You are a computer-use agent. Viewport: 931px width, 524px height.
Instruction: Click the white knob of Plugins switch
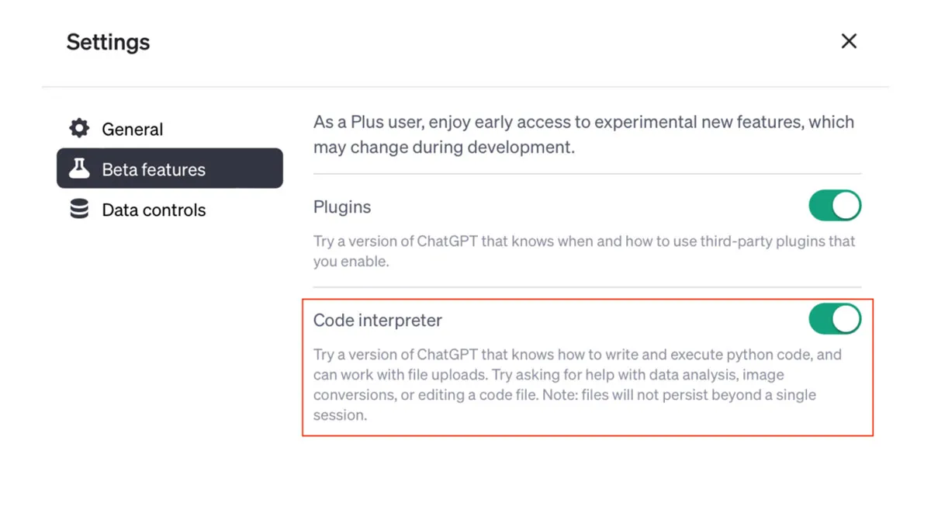(846, 206)
